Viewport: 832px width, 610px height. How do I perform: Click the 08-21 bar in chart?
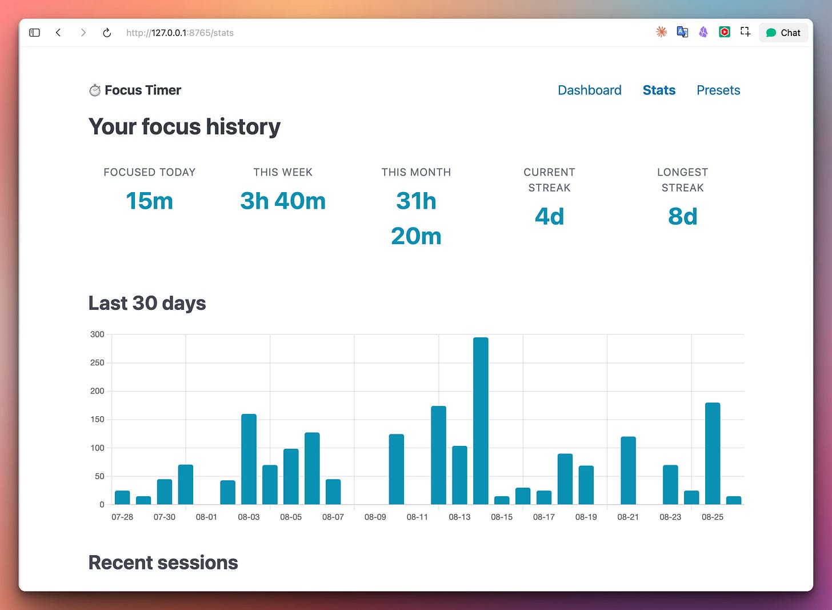coord(628,471)
